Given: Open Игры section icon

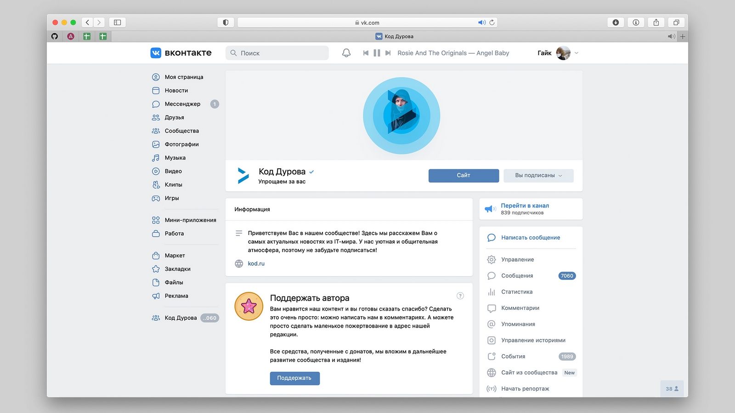Looking at the screenshot, I should click(156, 198).
